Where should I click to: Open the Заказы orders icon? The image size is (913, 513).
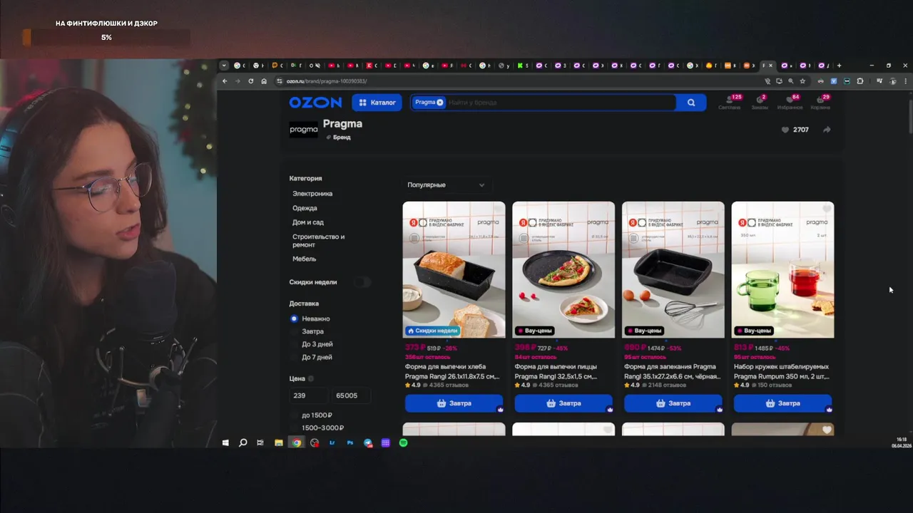coord(760,101)
